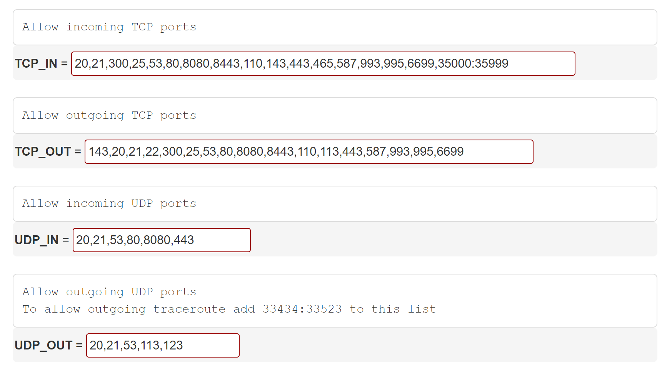Click the 'Allow outgoing TCP ports' header
Image resolution: width=662 pixels, height=371 pixels.
pos(109,115)
